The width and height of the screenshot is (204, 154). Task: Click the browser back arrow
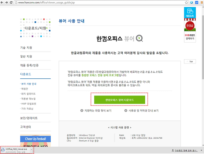(2, 3)
